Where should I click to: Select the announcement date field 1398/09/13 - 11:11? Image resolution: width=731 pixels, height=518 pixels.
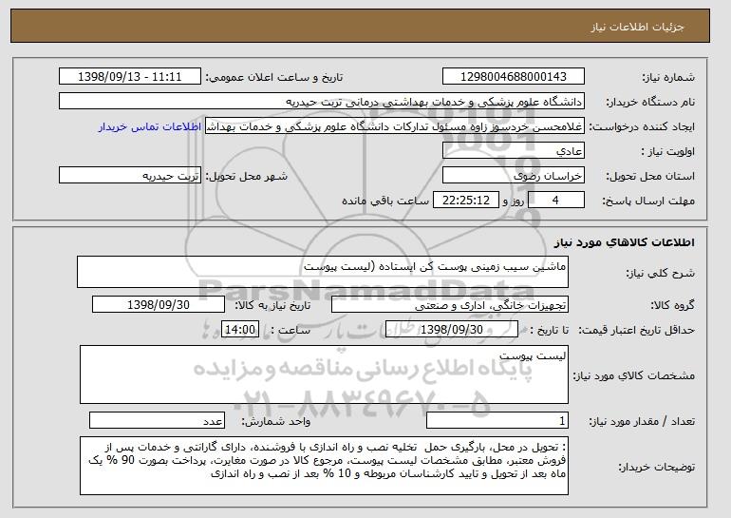click(x=130, y=77)
